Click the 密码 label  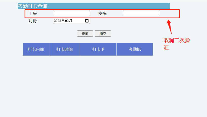tap(103, 14)
